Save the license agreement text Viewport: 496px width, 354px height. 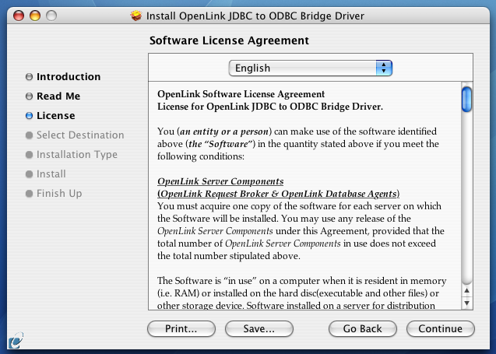259,328
